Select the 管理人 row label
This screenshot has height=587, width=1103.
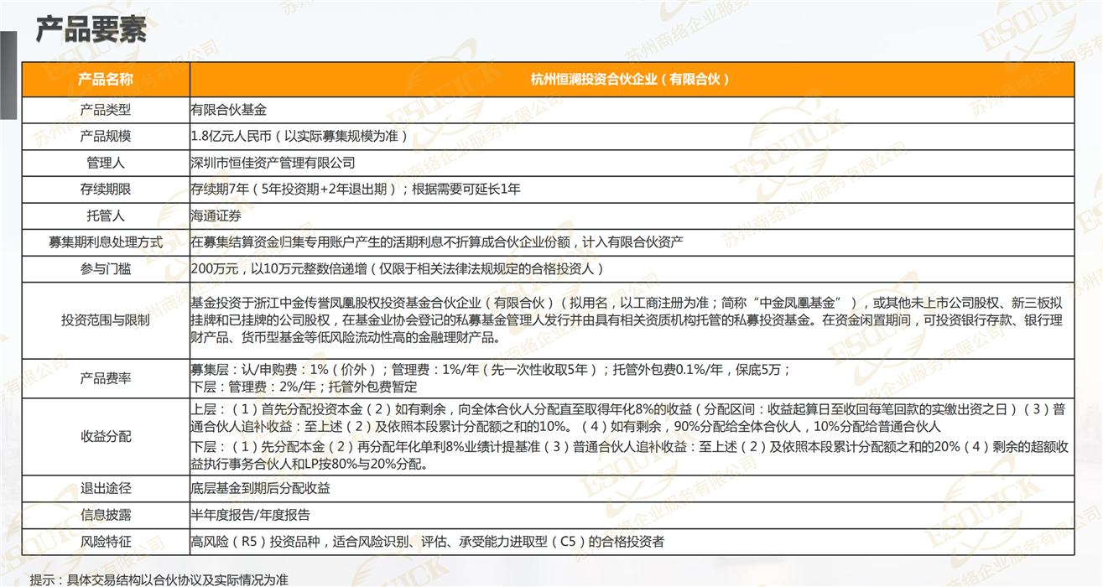(106, 163)
